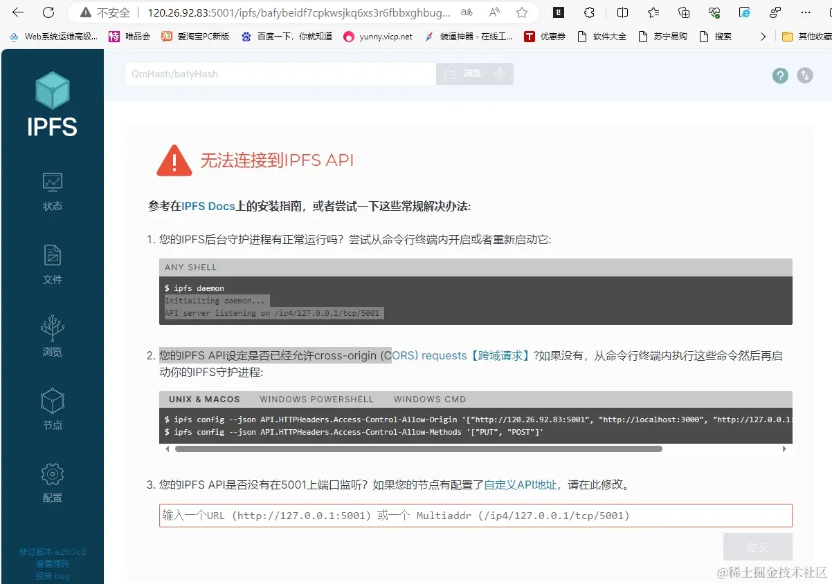
Task: Click the code block left scroll arrow
Action: click(x=167, y=449)
